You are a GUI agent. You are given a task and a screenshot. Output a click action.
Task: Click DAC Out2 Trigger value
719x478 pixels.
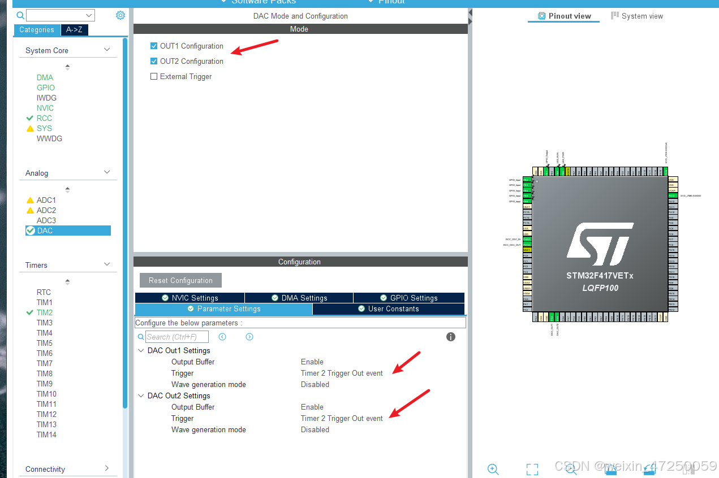click(x=342, y=418)
